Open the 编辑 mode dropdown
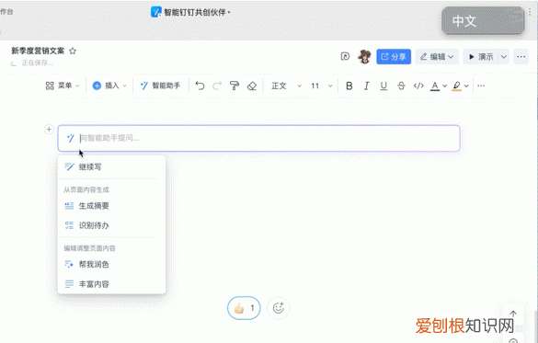Screen dimensions: 538x343 coord(437,57)
